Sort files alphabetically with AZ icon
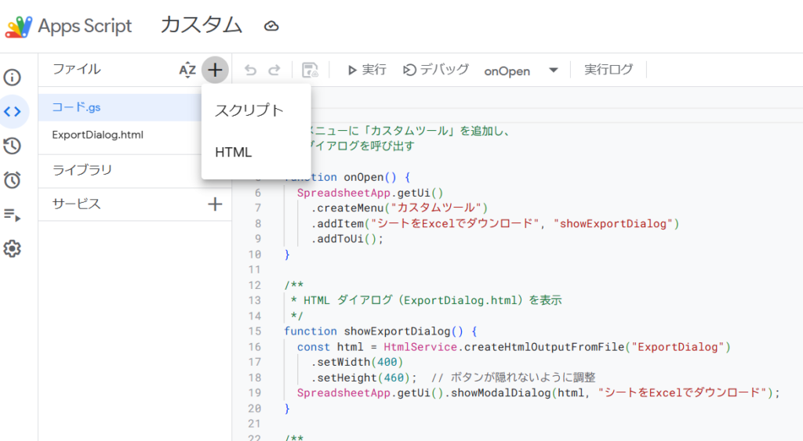This screenshot has height=441, width=803. (187, 70)
